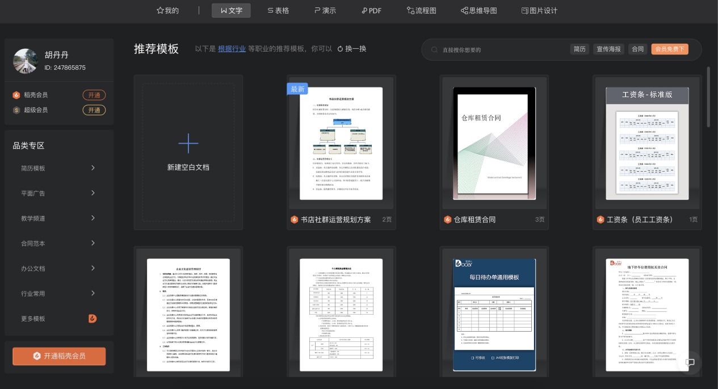
Task: Click the 新建空白文档 card
Action: tap(188, 152)
